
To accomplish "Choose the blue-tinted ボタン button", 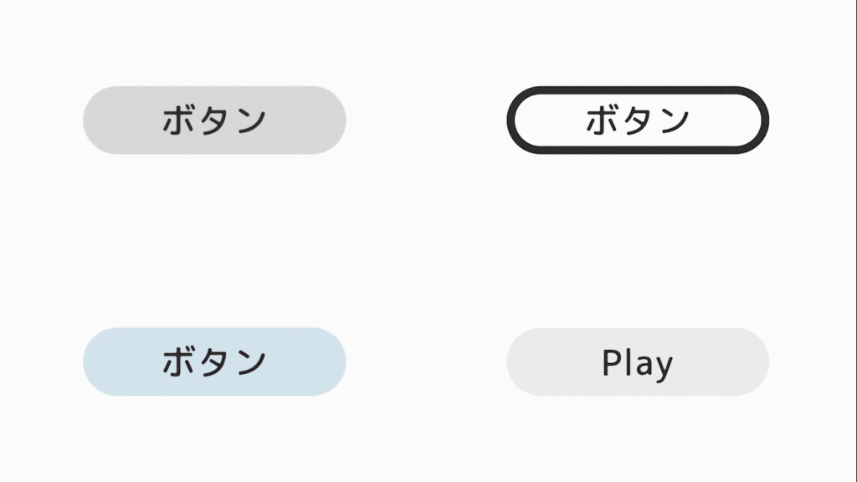I will [x=214, y=361].
